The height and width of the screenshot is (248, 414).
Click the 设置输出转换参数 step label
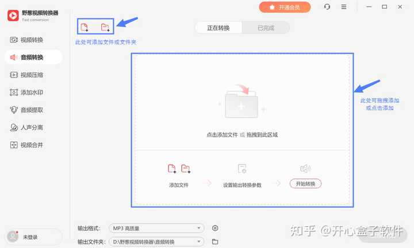pos(242,185)
